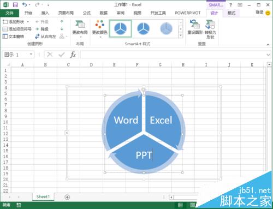Open the Excel application icon menu
Image resolution: width=273 pixels, height=209 pixels.
click(x=5, y=5)
